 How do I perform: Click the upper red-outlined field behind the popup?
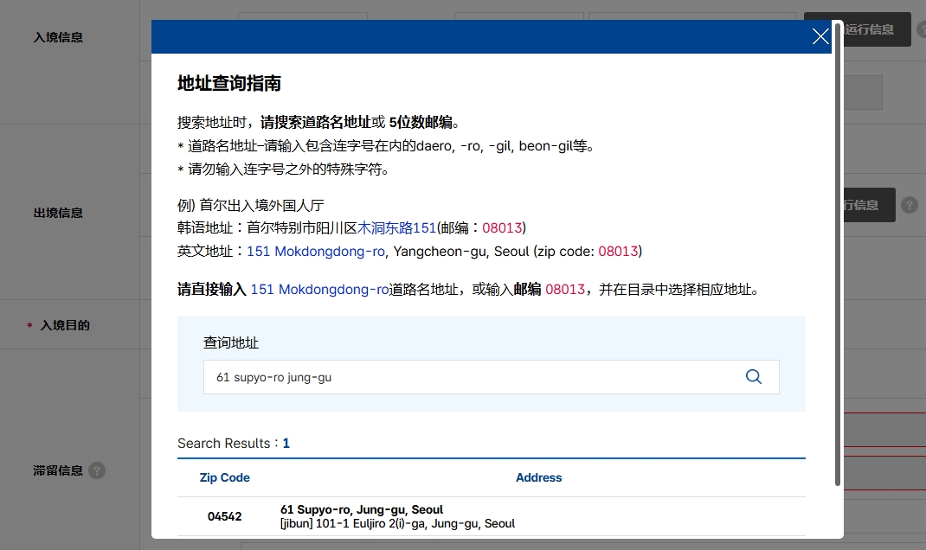884,430
